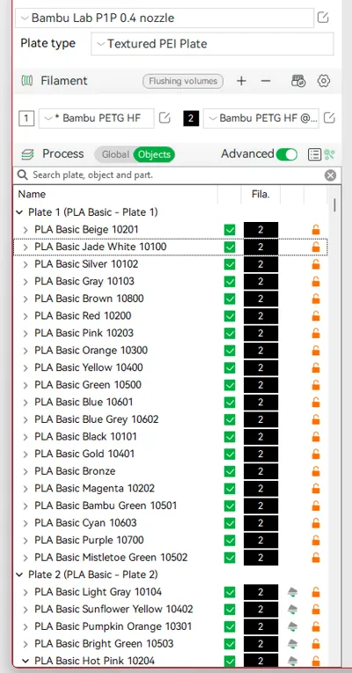Collapse the Plate 2 tree node
Image resolution: width=352 pixels, height=673 pixels.
19,574
